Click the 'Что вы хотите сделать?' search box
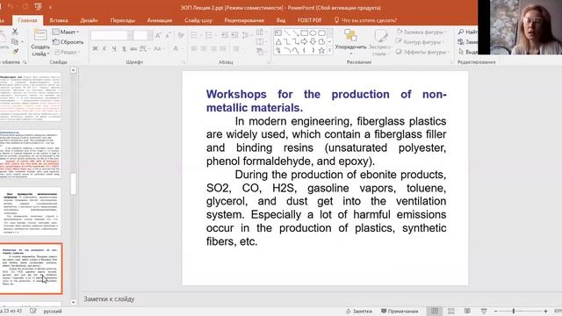This screenshot has height=316, width=562. [365, 20]
